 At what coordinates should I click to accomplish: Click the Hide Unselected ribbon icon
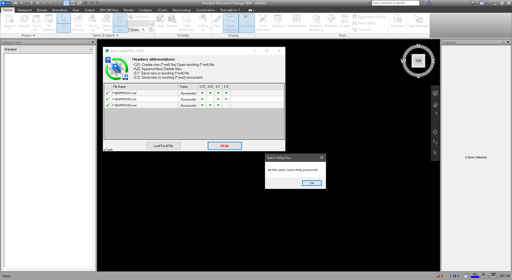click(x=187, y=23)
